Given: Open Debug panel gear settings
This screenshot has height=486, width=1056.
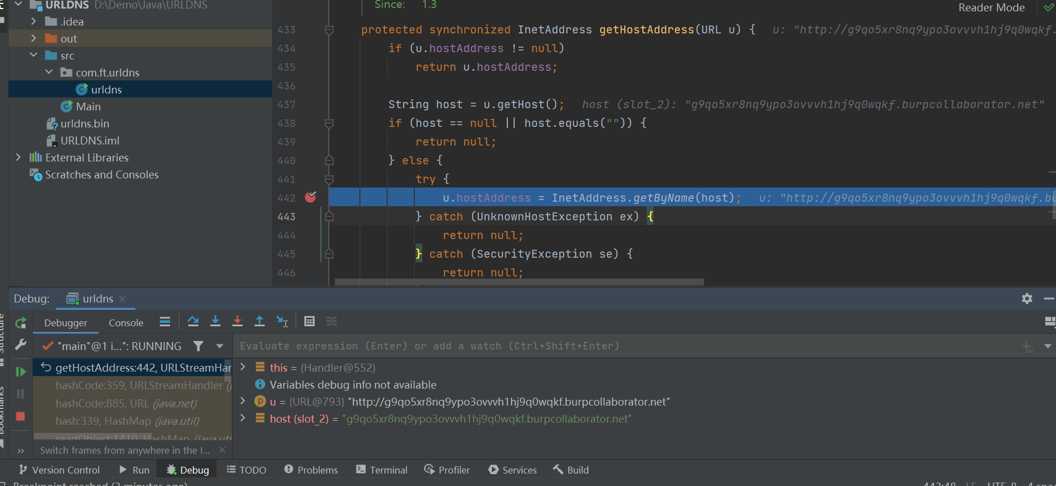Looking at the screenshot, I should [x=1027, y=299].
